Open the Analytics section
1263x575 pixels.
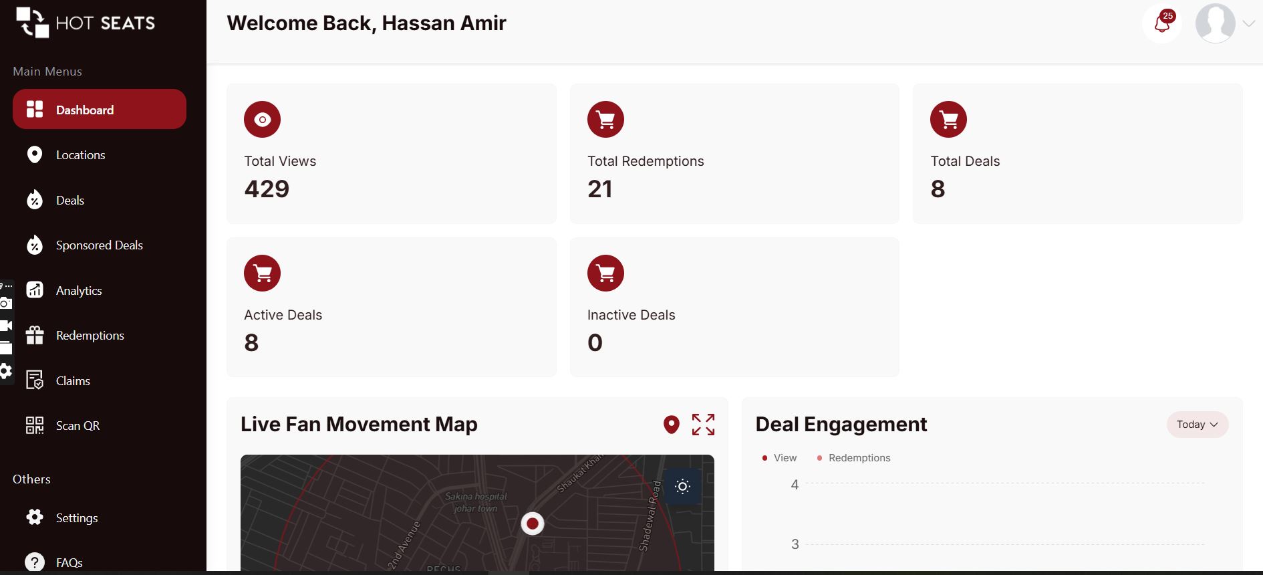coord(78,291)
